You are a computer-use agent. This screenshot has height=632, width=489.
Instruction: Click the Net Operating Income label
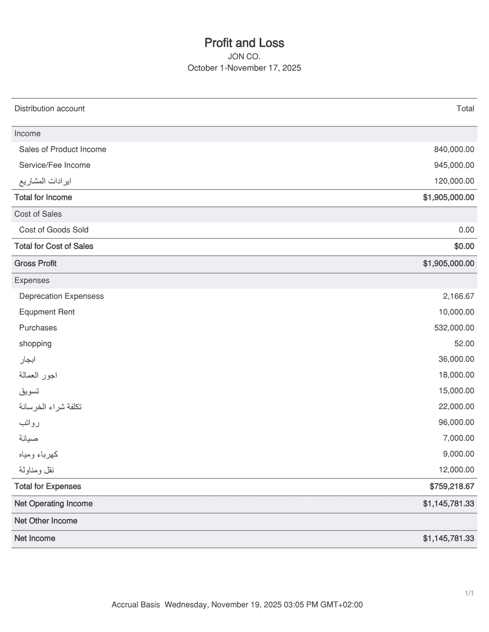pyautogui.click(x=53, y=504)
